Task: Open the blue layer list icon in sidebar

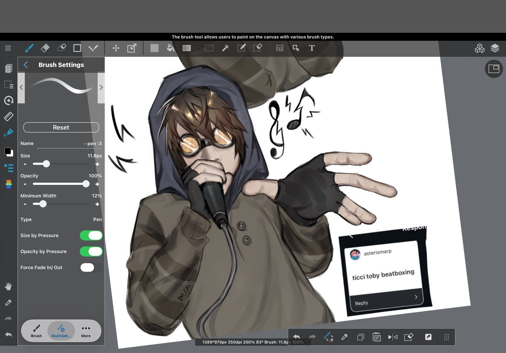Action: pyautogui.click(x=8, y=168)
